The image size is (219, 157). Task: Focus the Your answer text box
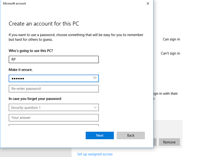tap(54, 118)
